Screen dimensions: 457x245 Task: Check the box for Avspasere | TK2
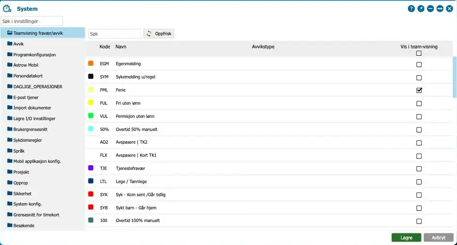pos(419,143)
